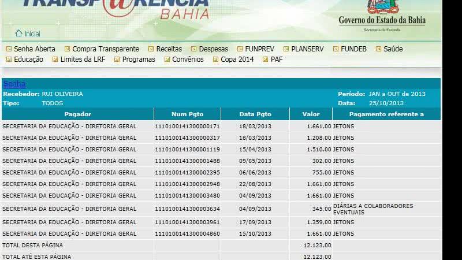Go to the Educação section

pyautogui.click(x=28, y=60)
